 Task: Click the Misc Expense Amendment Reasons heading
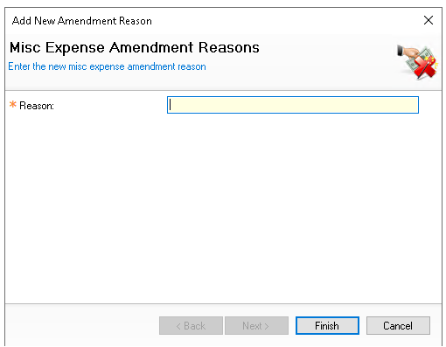click(135, 47)
